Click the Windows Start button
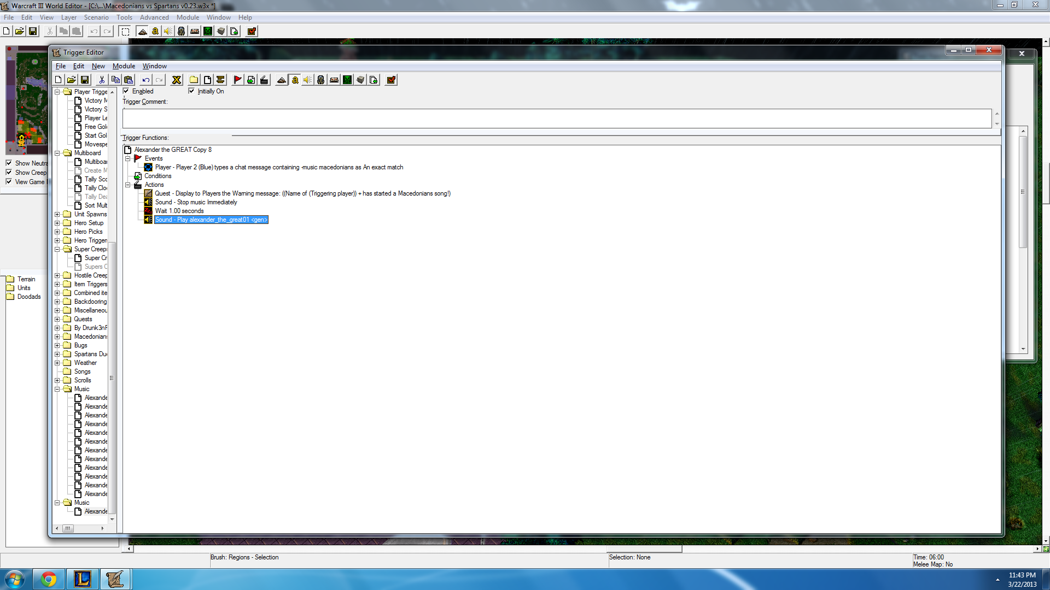The width and height of the screenshot is (1050, 590). (x=15, y=579)
